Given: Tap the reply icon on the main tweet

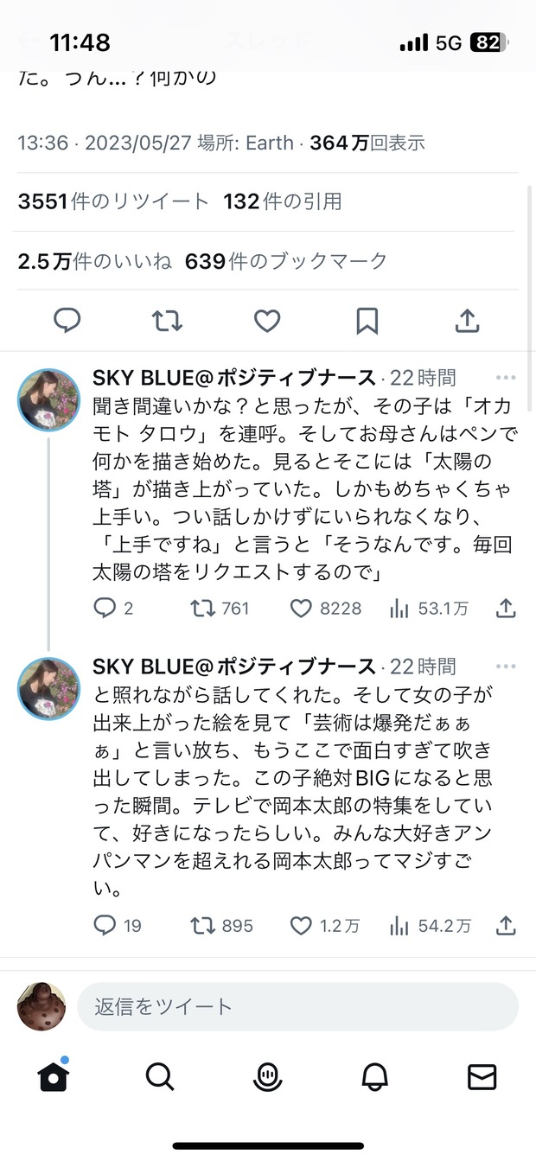Looking at the screenshot, I should point(67,321).
